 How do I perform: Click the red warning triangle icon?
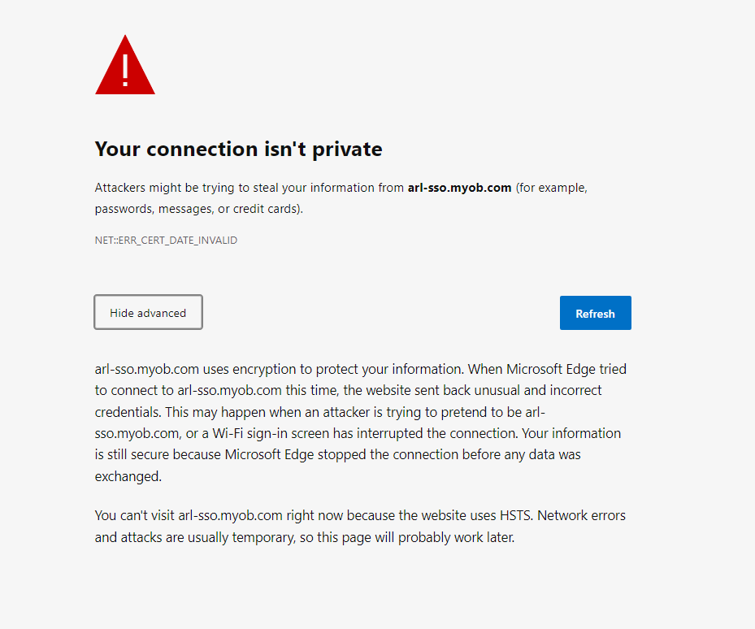pyautogui.click(x=125, y=64)
